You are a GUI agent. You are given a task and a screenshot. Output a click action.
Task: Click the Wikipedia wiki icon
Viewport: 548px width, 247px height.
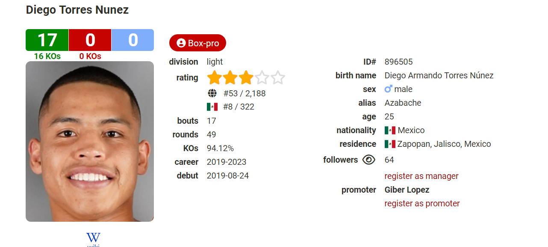pyautogui.click(x=93, y=239)
